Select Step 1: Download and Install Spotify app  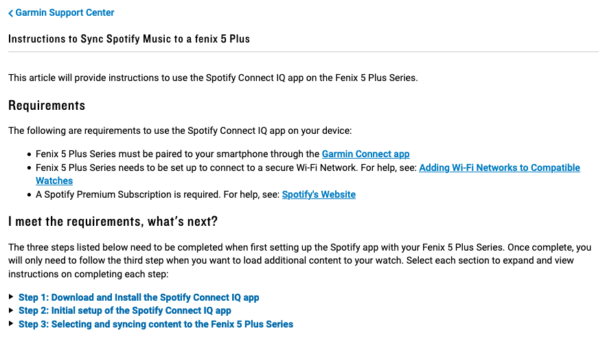(139, 297)
